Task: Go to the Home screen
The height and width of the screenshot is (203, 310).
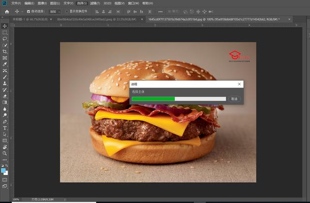Action: tap(7, 12)
